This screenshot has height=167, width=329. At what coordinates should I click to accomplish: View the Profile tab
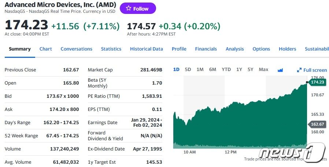[179, 49]
